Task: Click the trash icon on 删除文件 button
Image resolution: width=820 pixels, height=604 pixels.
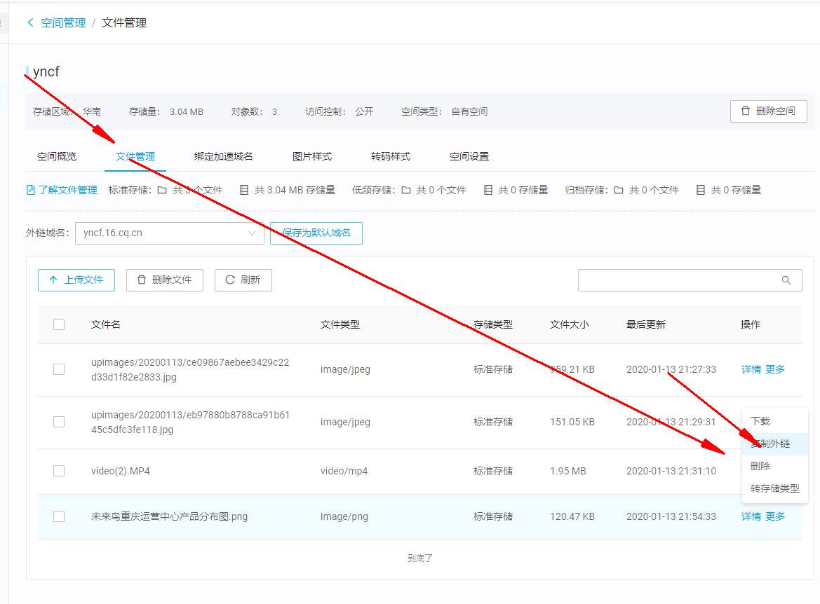Action: pyautogui.click(x=142, y=280)
